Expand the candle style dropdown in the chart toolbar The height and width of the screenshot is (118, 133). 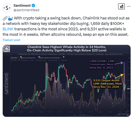[x=14, y=60]
